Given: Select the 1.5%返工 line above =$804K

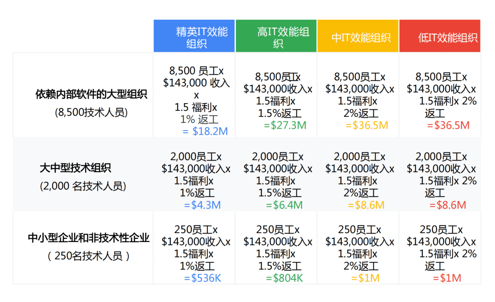Looking at the screenshot, I should (280, 266).
